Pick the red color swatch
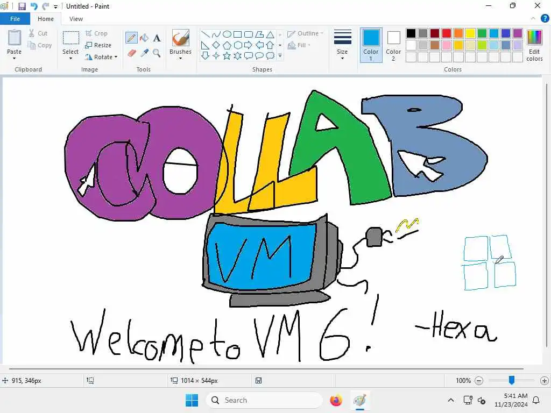 (x=446, y=33)
